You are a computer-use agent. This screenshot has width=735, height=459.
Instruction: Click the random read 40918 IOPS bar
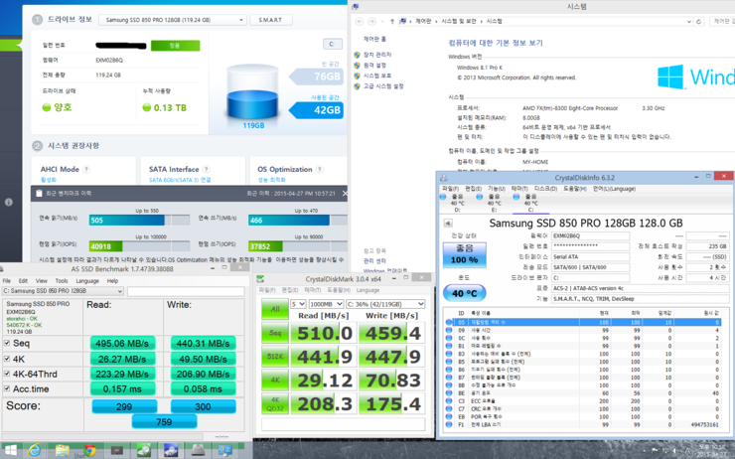(x=139, y=246)
